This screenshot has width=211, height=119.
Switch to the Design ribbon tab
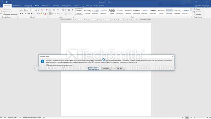(28, 6)
